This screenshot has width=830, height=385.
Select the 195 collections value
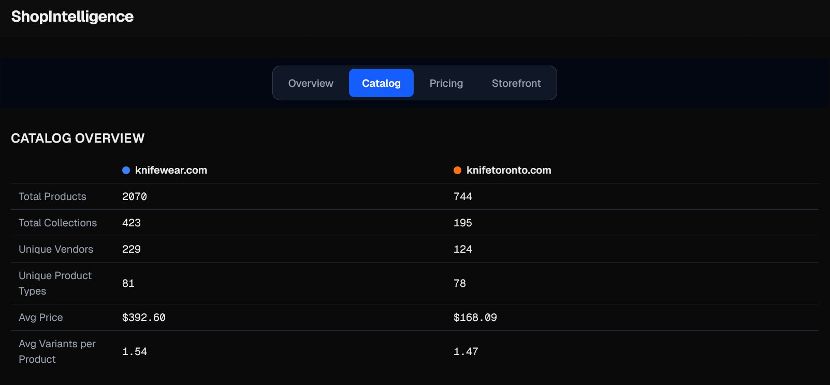[x=463, y=223]
